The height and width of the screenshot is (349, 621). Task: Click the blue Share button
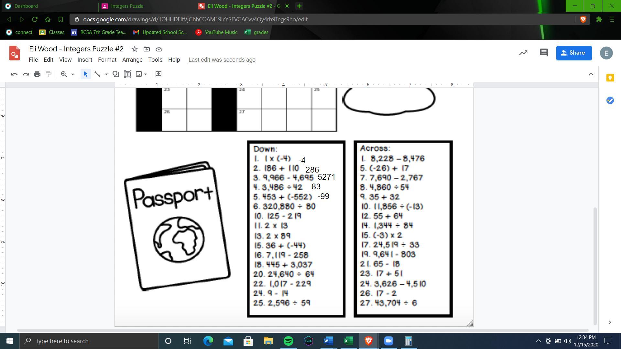[574, 53]
